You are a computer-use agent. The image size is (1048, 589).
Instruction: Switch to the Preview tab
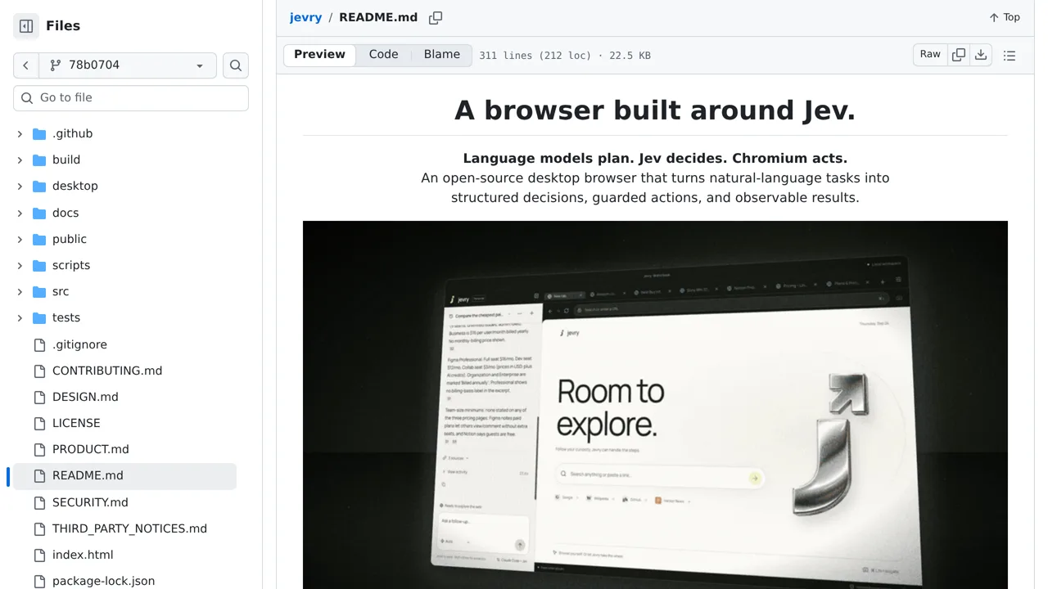tap(319, 55)
